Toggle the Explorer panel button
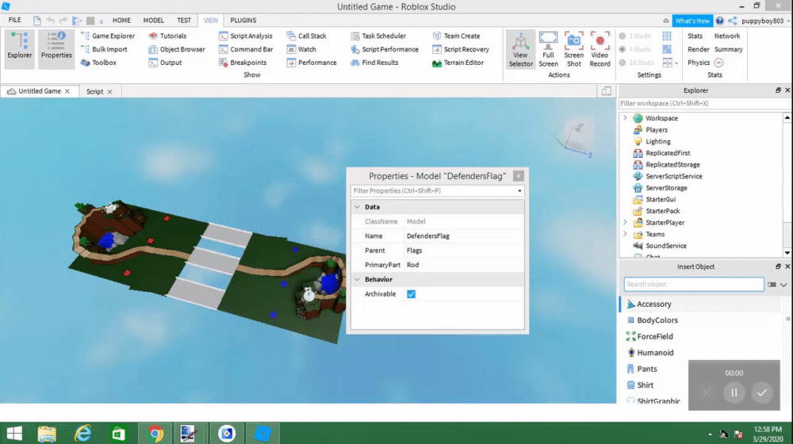 20,48
